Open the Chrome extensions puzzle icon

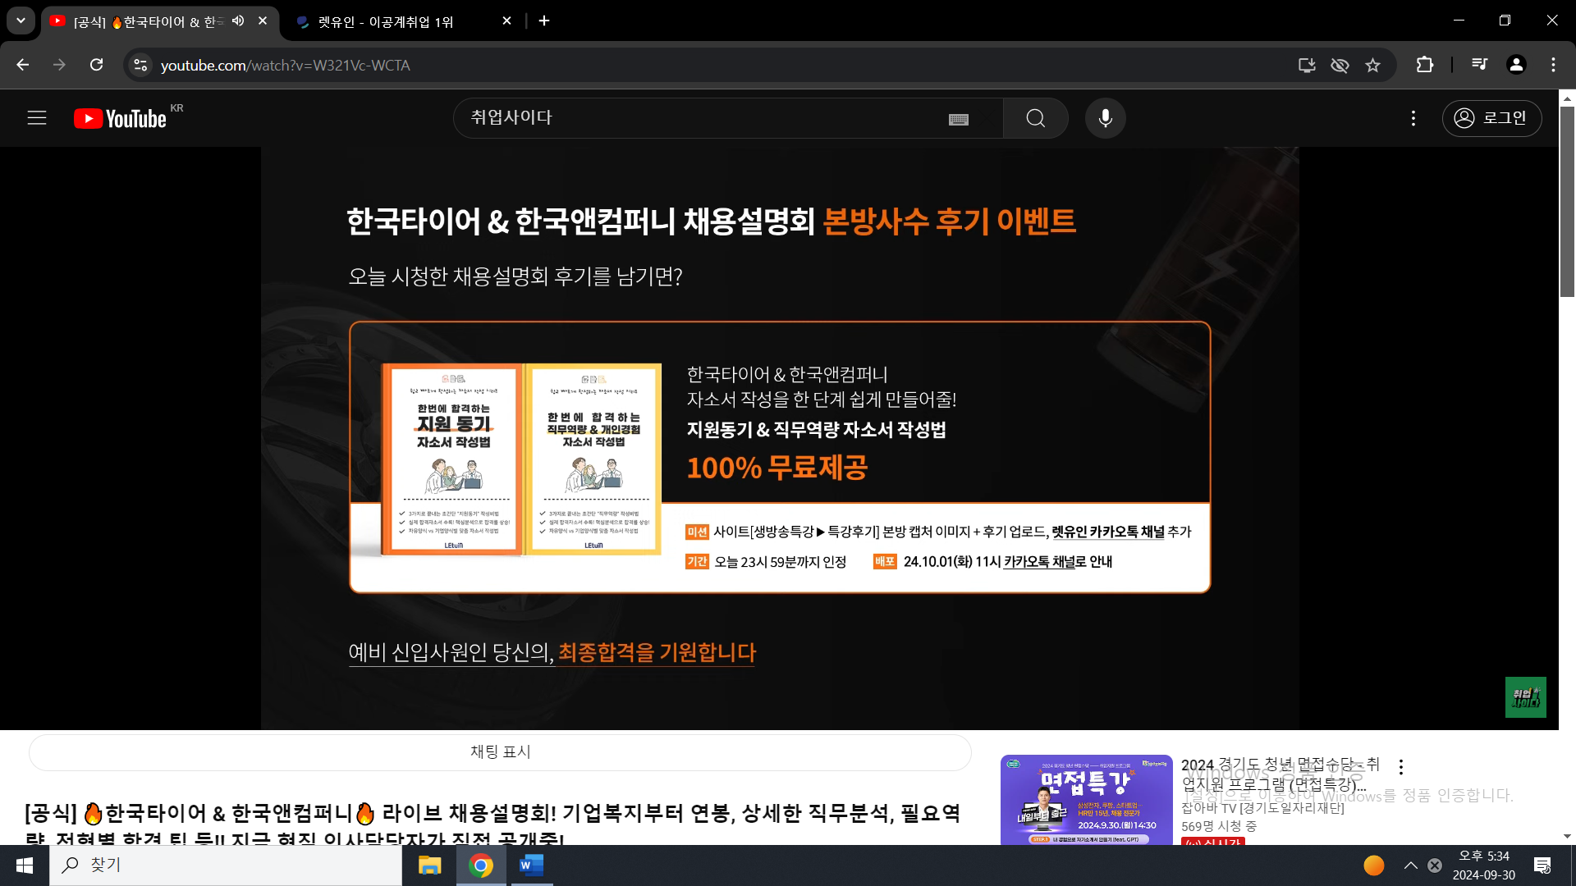[x=1425, y=65]
